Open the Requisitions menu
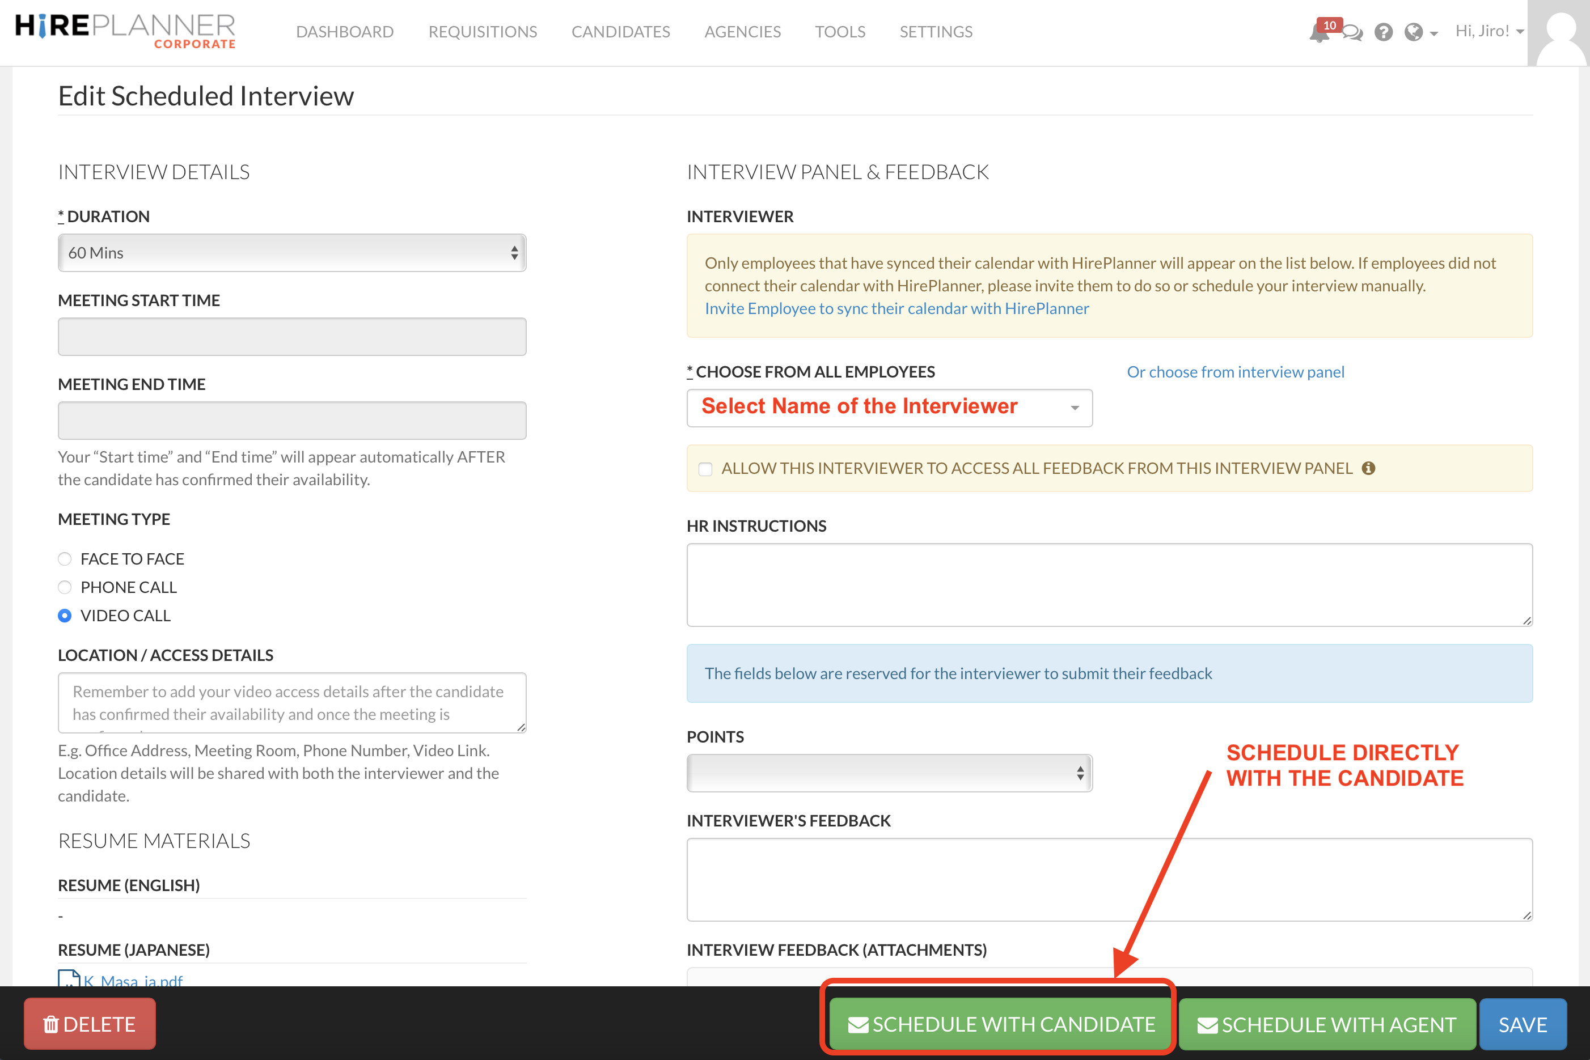Screen dimensions: 1590x1060 [482, 32]
